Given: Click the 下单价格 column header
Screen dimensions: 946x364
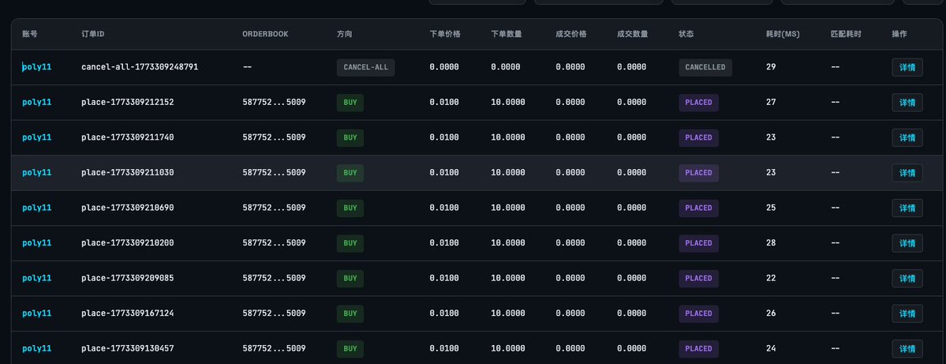Looking at the screenshot, I should point(445,35).
